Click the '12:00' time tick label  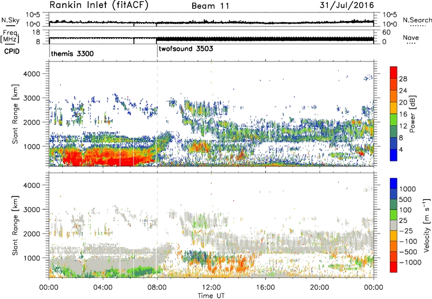tap(211, 288)
